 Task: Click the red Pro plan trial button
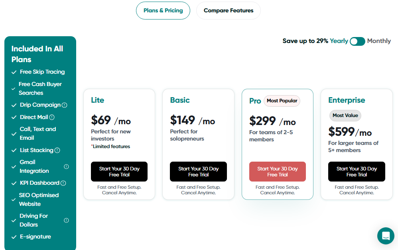[277, 172]
